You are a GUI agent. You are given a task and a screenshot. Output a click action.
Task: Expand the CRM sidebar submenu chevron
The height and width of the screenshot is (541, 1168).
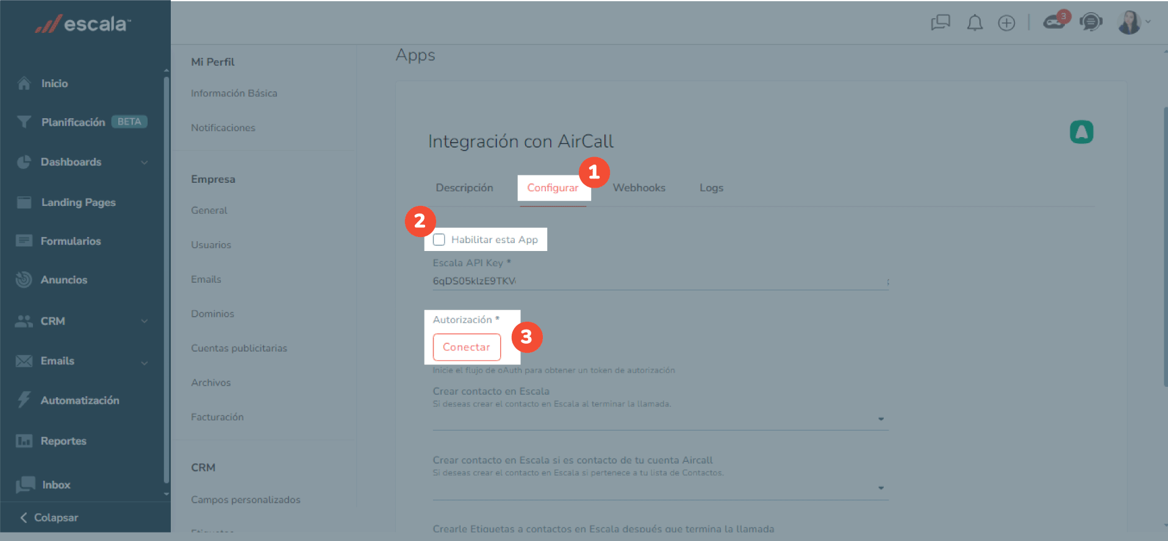(145, 321)
